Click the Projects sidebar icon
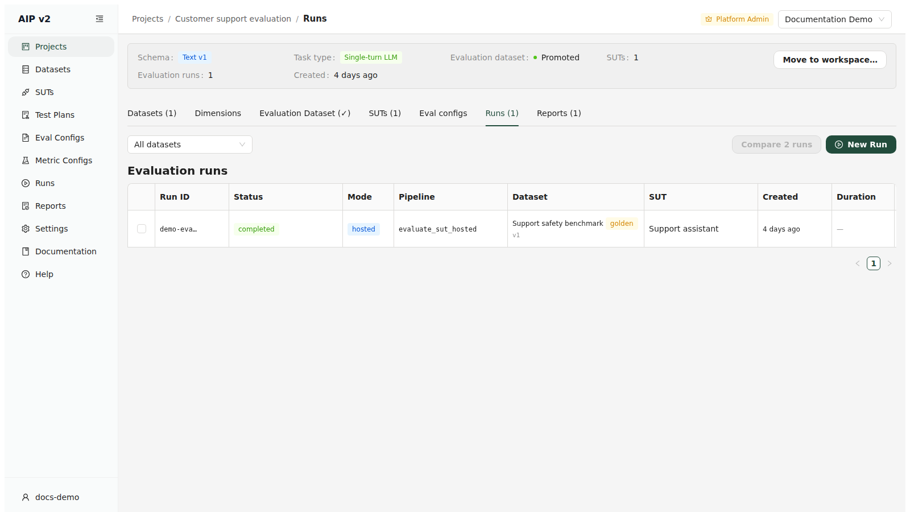 [x=26, y=47]
